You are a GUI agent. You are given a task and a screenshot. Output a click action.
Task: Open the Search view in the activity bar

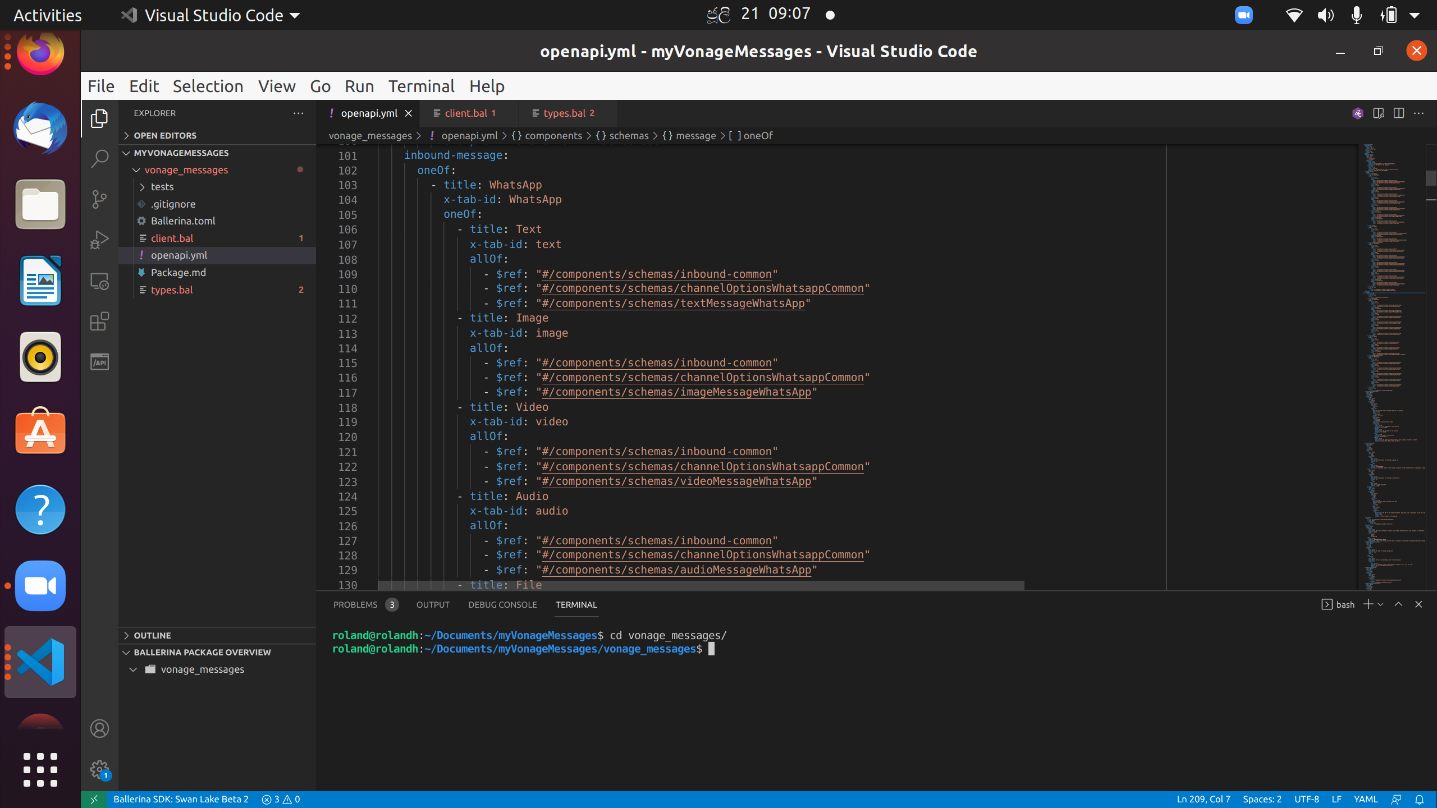click(99, 159)
